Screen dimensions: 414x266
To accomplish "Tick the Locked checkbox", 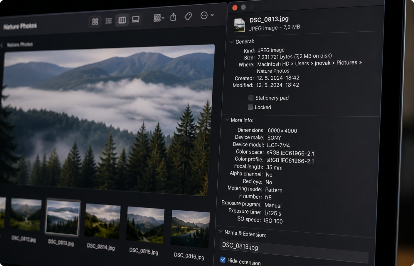I will (x=250, y=107).
